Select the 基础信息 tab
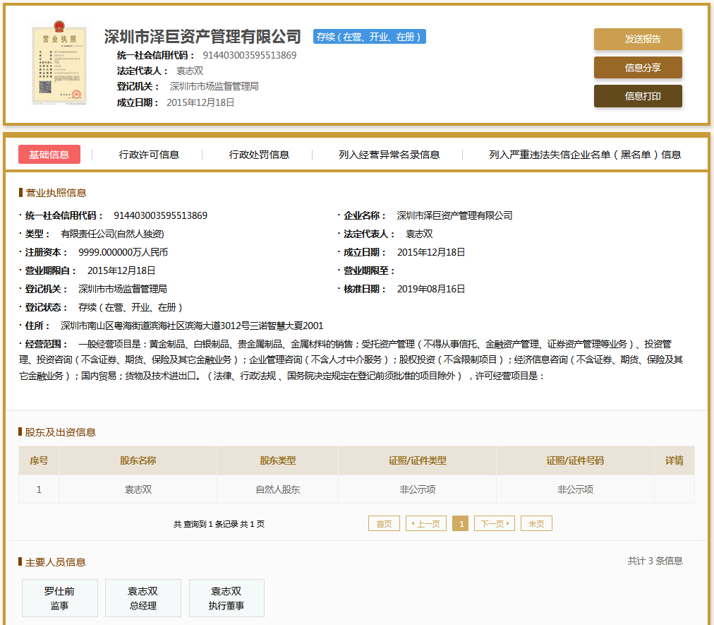This screenshot has height=625, width=714. click(49, 155)
